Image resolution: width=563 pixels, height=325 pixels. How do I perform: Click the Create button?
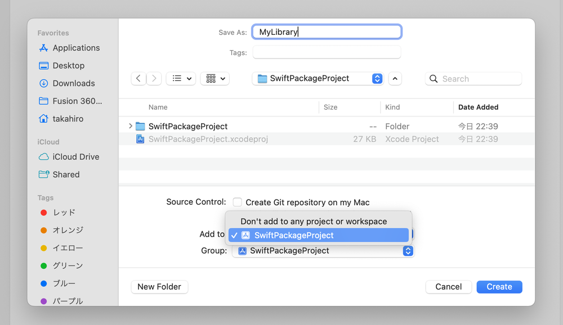[x=499, y=287]
